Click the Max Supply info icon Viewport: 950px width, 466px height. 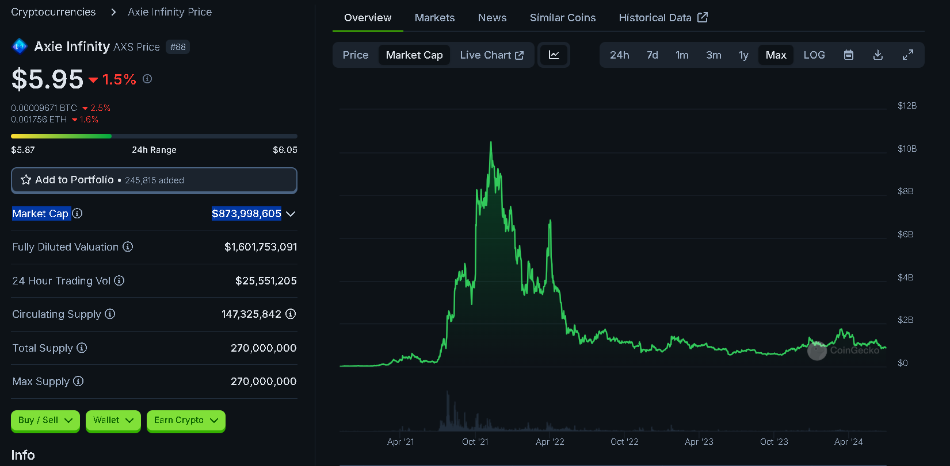click(x=78, y=381)
